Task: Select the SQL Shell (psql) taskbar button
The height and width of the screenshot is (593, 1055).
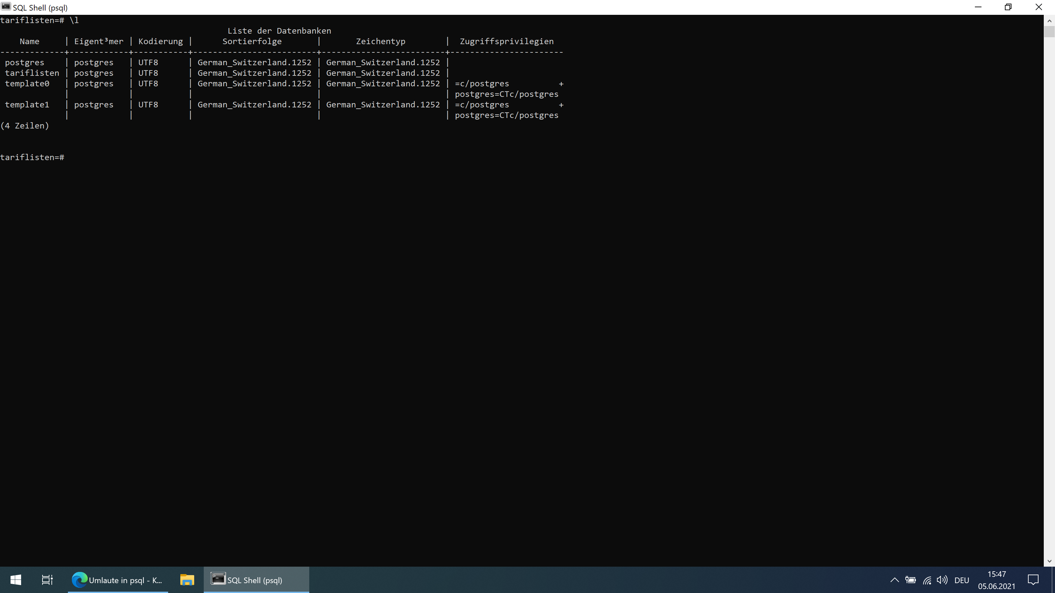Action: click(256, 580)
